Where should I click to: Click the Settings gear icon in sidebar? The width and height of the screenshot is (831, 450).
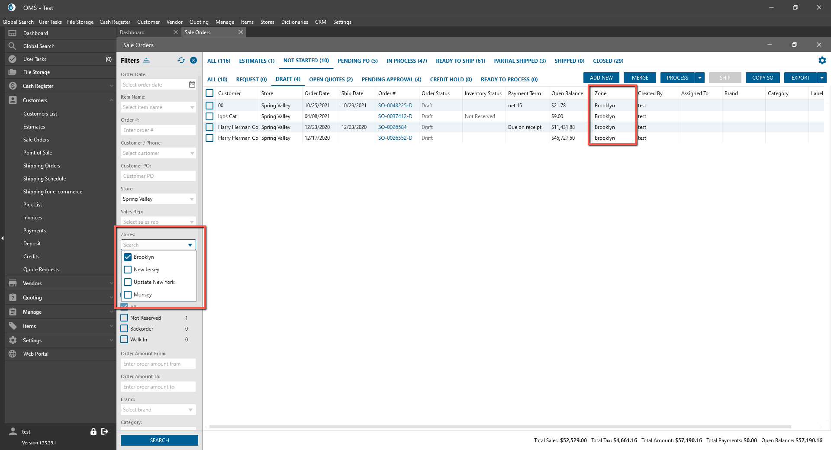click(13, 341)
